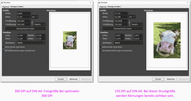
Task: Toggle resolution chain link in left dialog
Action: tap(32, 23)
